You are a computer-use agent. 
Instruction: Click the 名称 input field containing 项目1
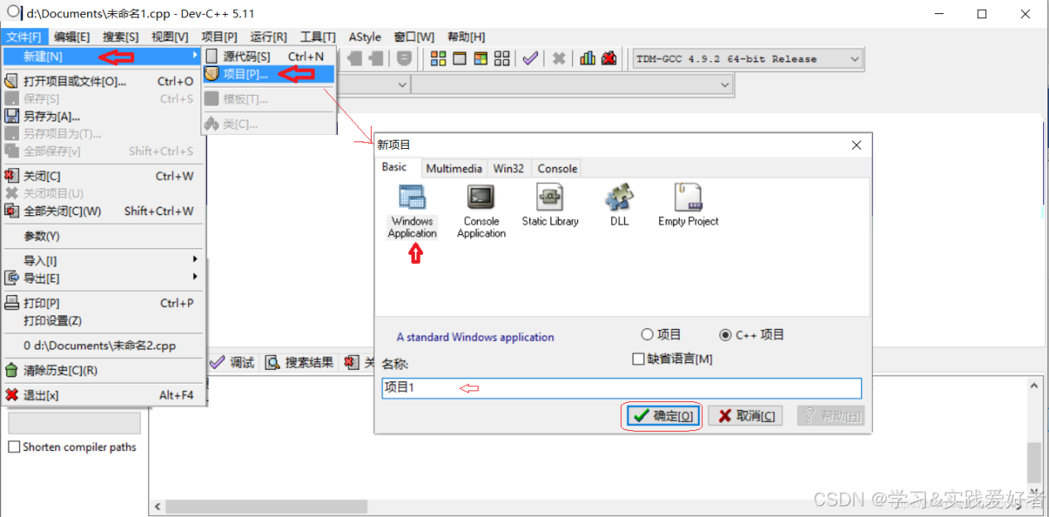point(622,388)
